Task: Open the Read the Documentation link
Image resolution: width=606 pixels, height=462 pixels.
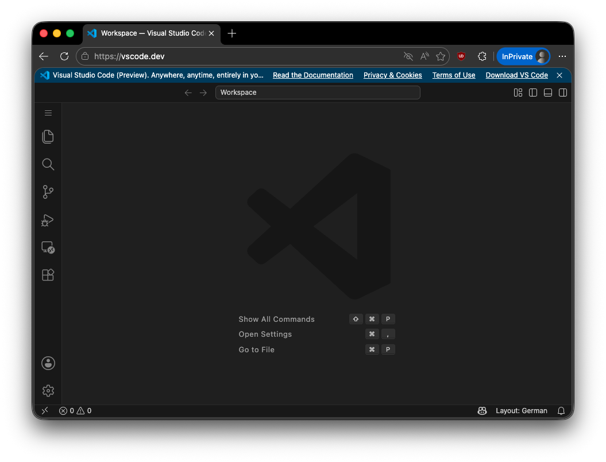Action: 313,75
